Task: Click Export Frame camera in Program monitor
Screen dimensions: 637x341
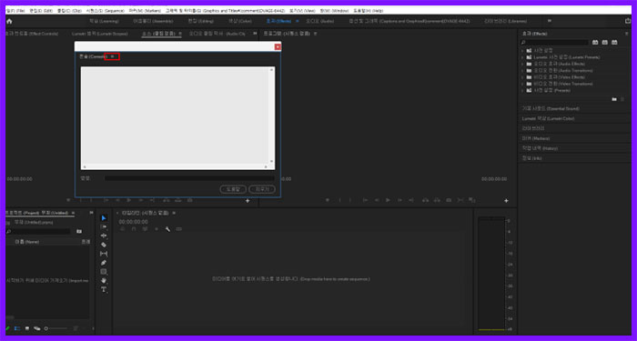Action: point(449,200)
